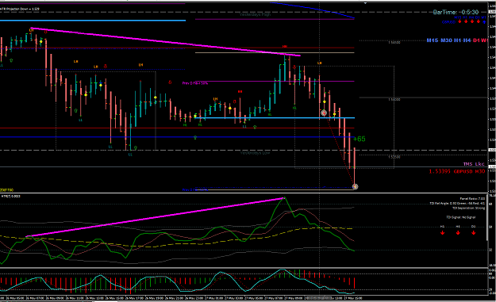Viewport: 496px width, 302px height.
Task: Click the red down arrow under the H1 label in the TDI panel
Action: pyautogui.click(x=442, y=233)
